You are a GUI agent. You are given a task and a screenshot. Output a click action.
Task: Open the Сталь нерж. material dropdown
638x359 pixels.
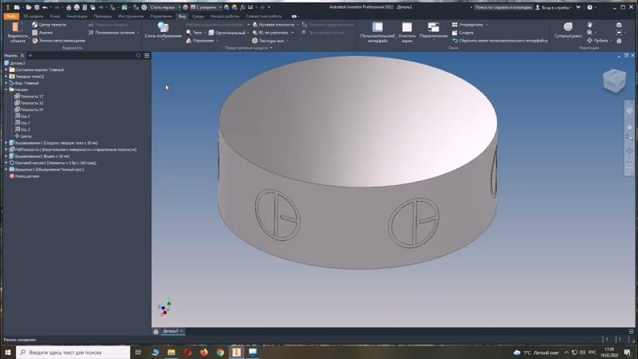tap(162, 7)
